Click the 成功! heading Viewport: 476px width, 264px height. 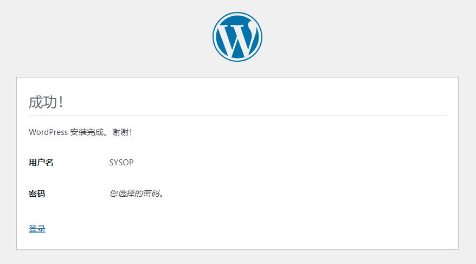[x=46, y=102]
